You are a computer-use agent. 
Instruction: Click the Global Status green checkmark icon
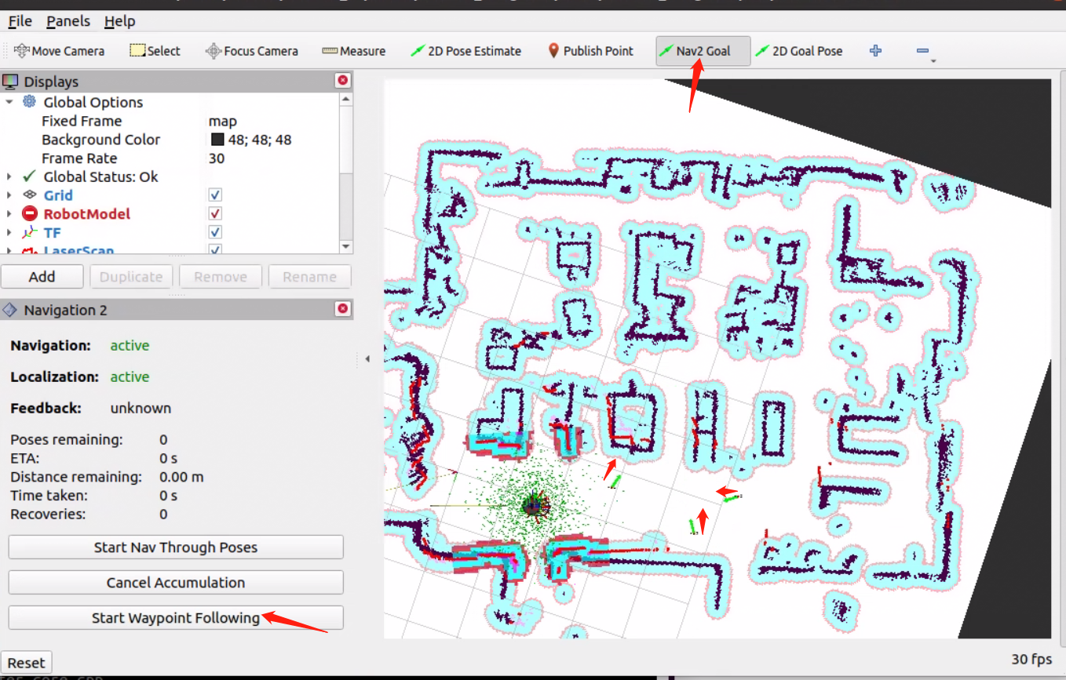(29, 176)
